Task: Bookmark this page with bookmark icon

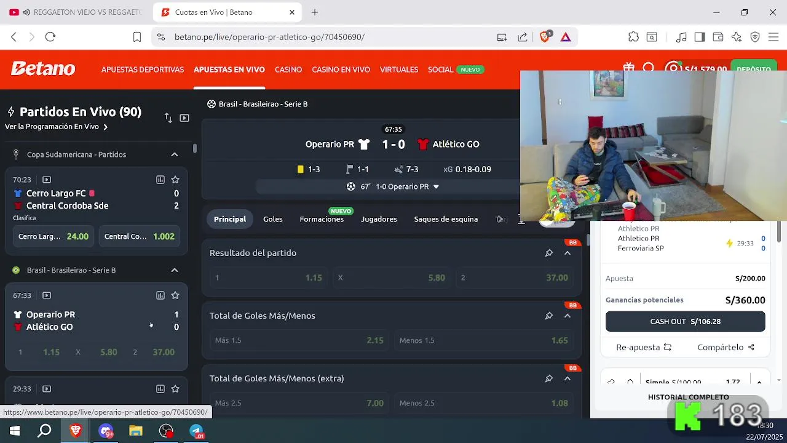Action: [137, 37]
